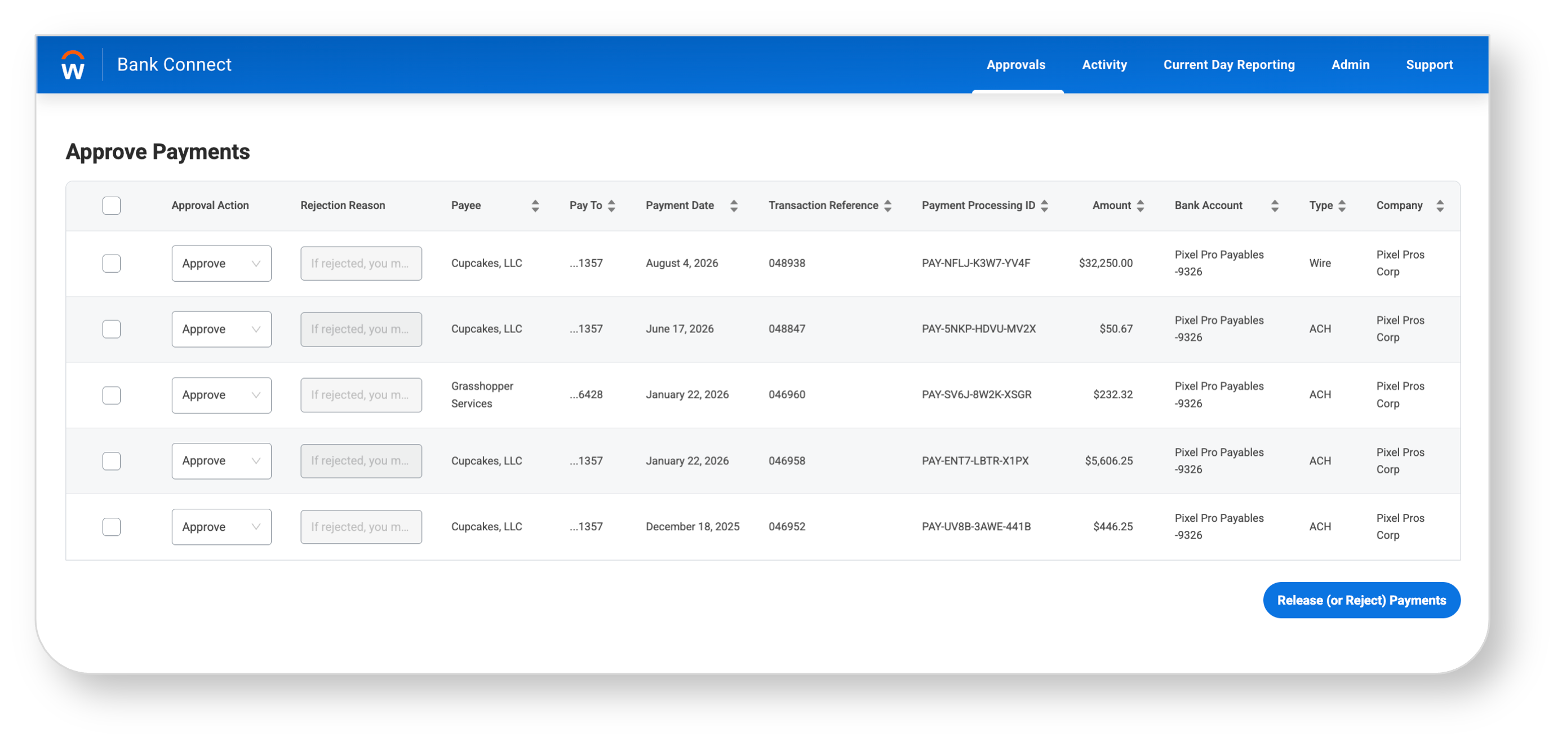This screenshot has height=746, width=1562.
Task: Sort by Type column arrows
Action: click(1342, 206)
